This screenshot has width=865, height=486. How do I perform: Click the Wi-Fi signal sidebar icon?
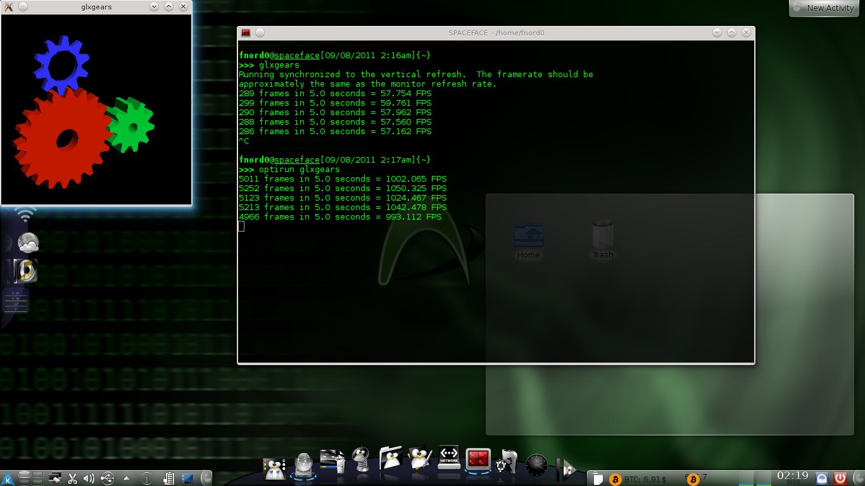tap(26, 214)
